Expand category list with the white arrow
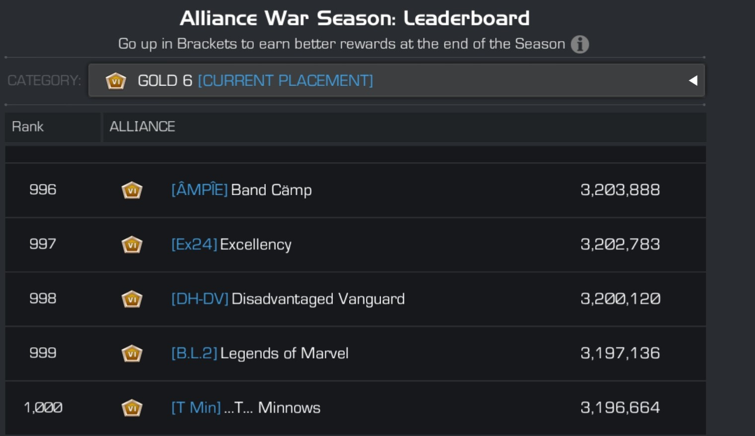 pos(693,80)
